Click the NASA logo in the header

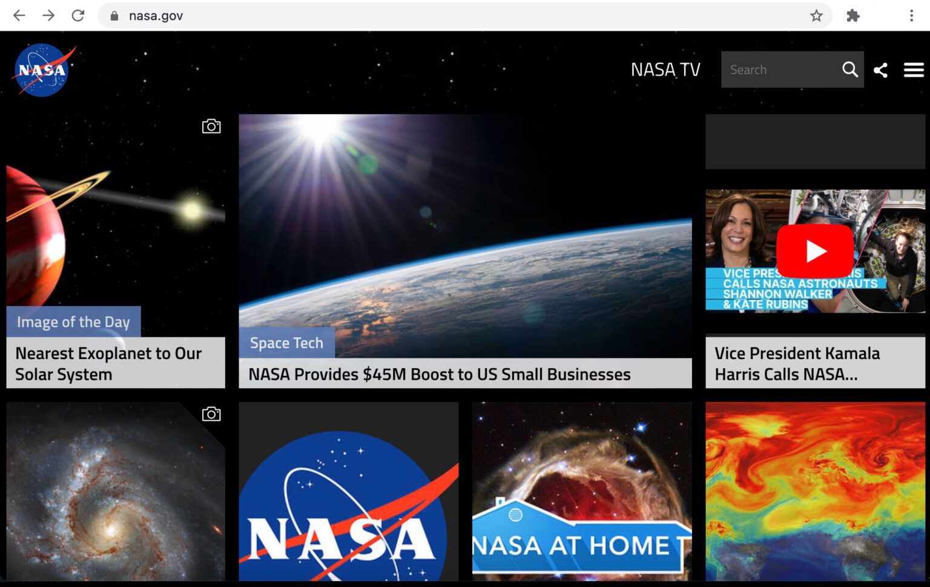pos(42,70)
